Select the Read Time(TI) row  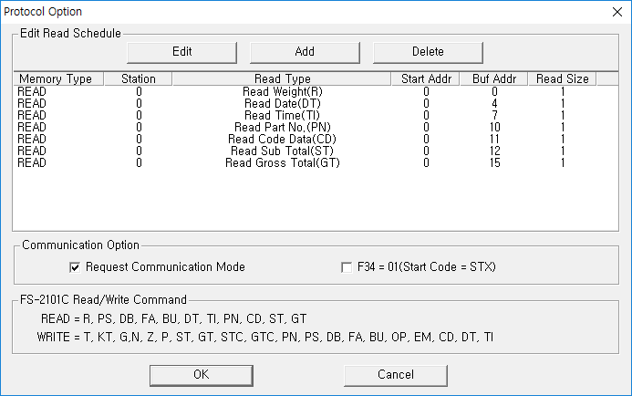316,116
